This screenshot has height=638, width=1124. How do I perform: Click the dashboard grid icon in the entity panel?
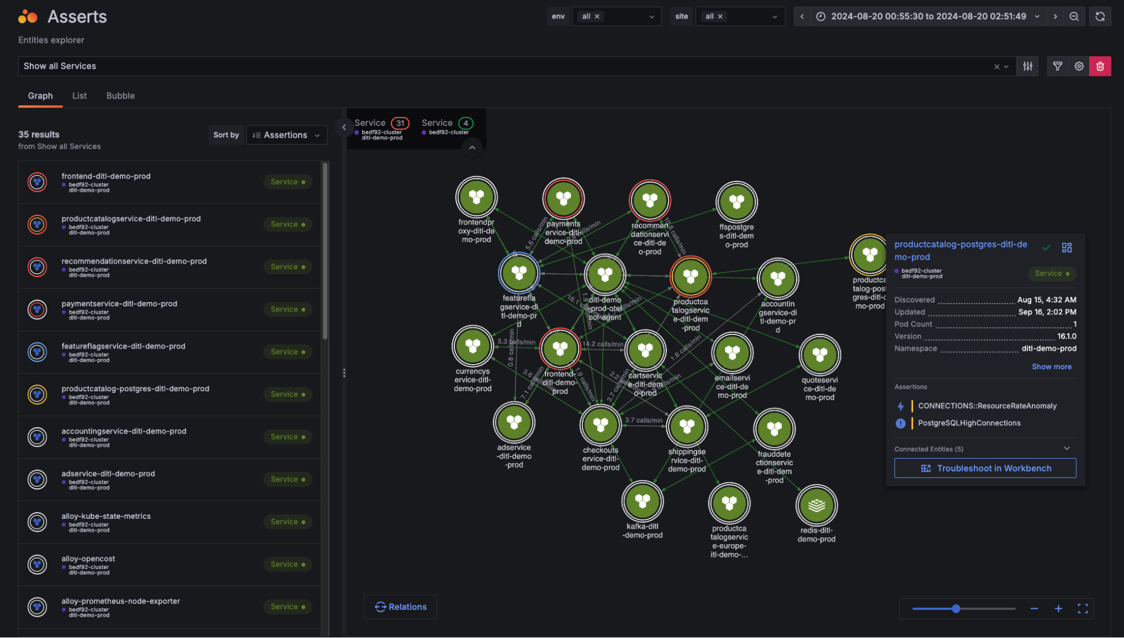[x=1067, y=247]
